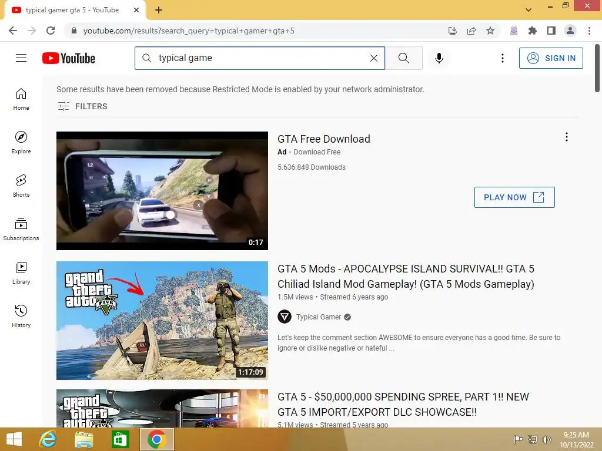Viewport: 602px width, 451px height.
Task: Click the address bar URL
Action: click(x=189, y=31)
